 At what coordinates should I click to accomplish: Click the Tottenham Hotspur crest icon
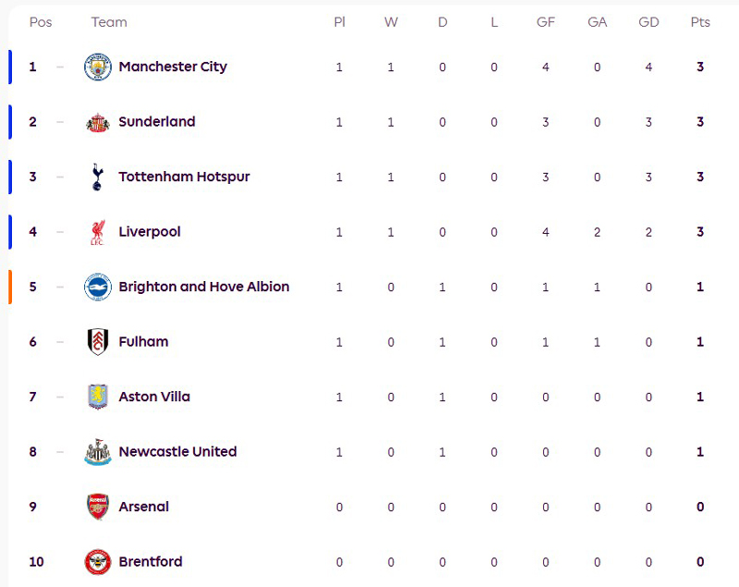(97, 177)
